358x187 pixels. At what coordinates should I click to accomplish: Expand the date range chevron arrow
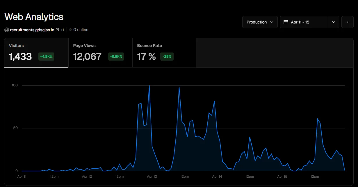click(x=334, y=22)
